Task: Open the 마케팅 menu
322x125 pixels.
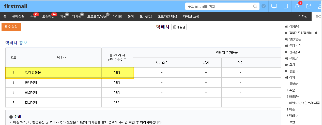Action: point(117,17)
